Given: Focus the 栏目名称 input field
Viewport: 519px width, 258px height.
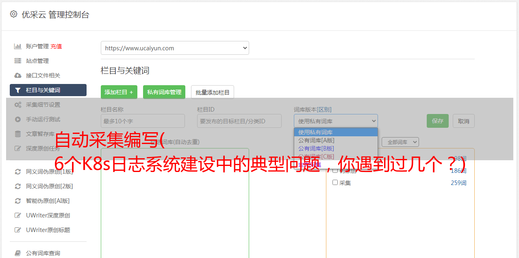Looking at the screenshot, I should 143,121.
